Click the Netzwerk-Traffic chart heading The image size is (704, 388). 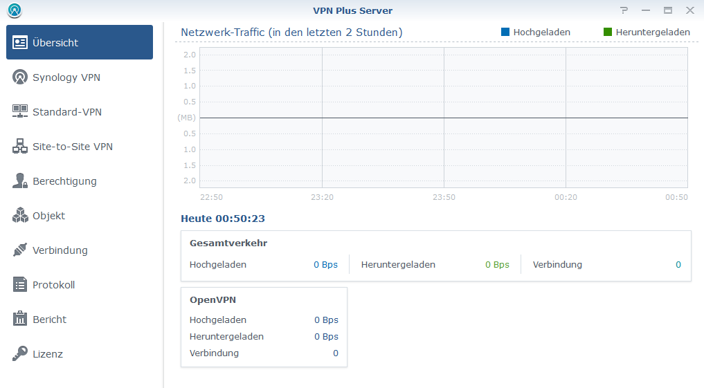point(291,33)
